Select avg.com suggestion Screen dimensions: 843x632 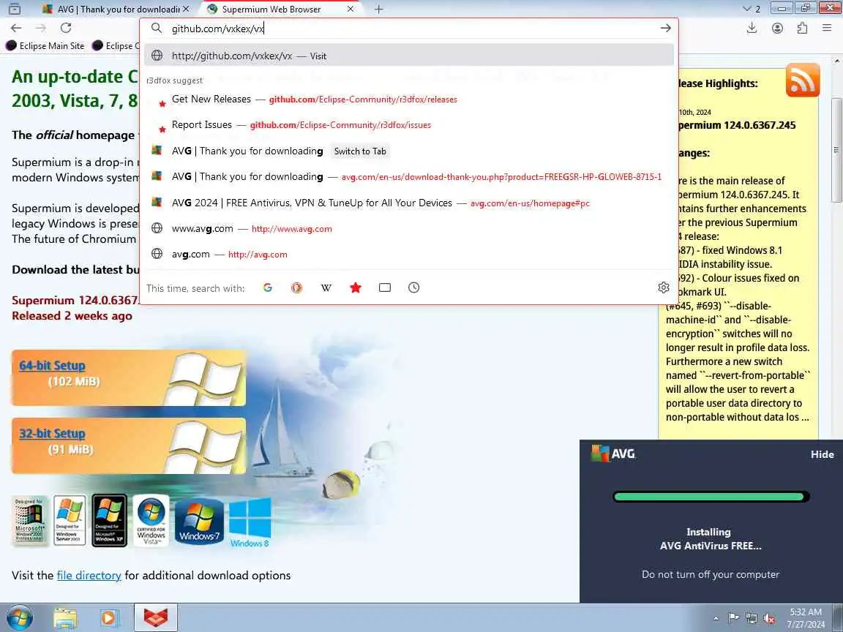(408, 255)
